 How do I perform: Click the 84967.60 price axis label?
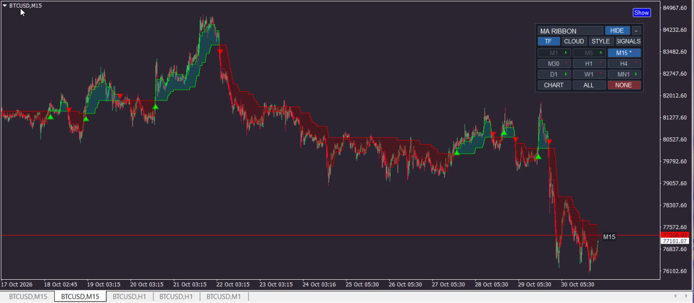pos(675,8)
